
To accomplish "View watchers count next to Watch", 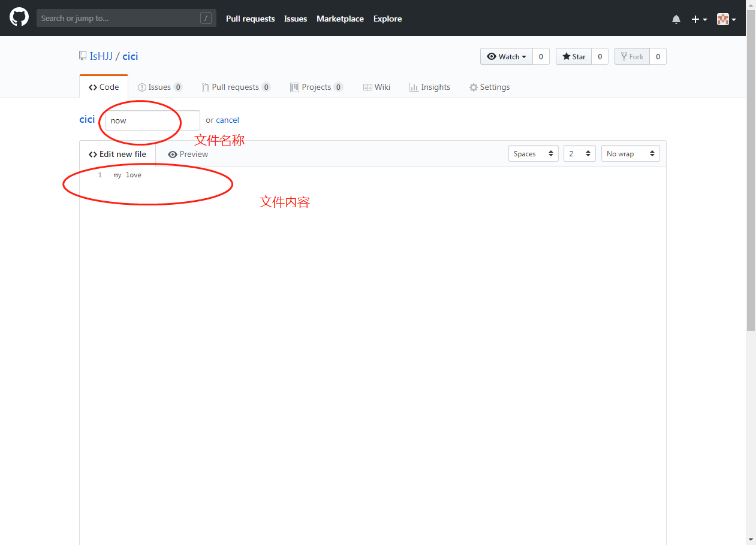I will click(x=541, y=56).
